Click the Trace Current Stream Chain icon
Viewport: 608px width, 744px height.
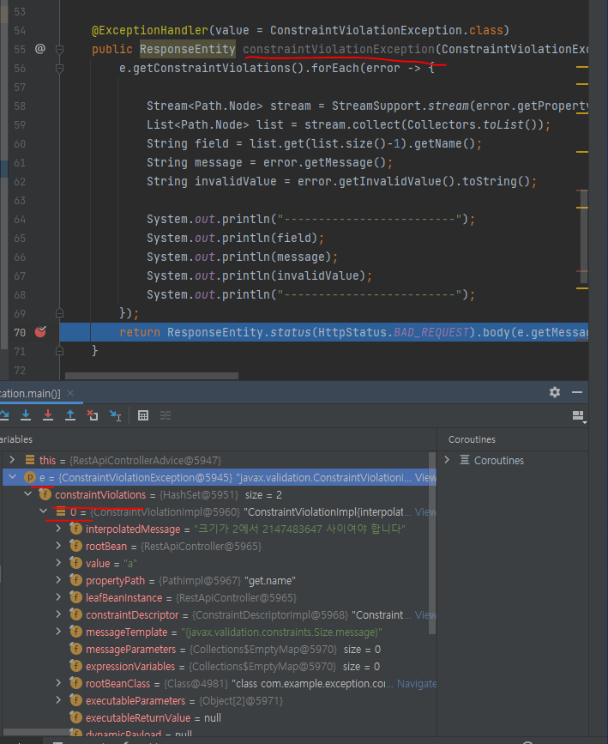[165, 415]
